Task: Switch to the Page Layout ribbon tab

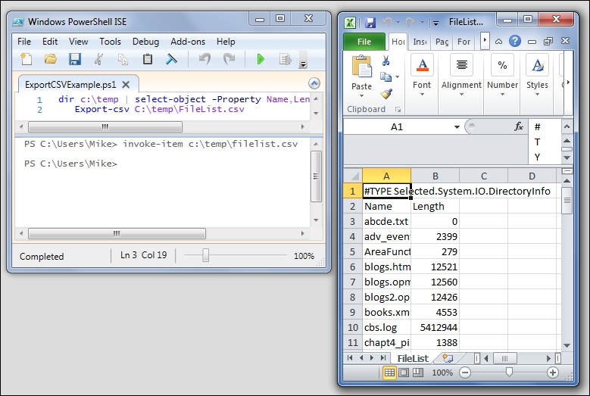Action: 442,42
